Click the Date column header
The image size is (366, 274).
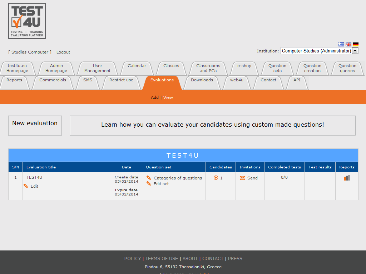[127, 167]
